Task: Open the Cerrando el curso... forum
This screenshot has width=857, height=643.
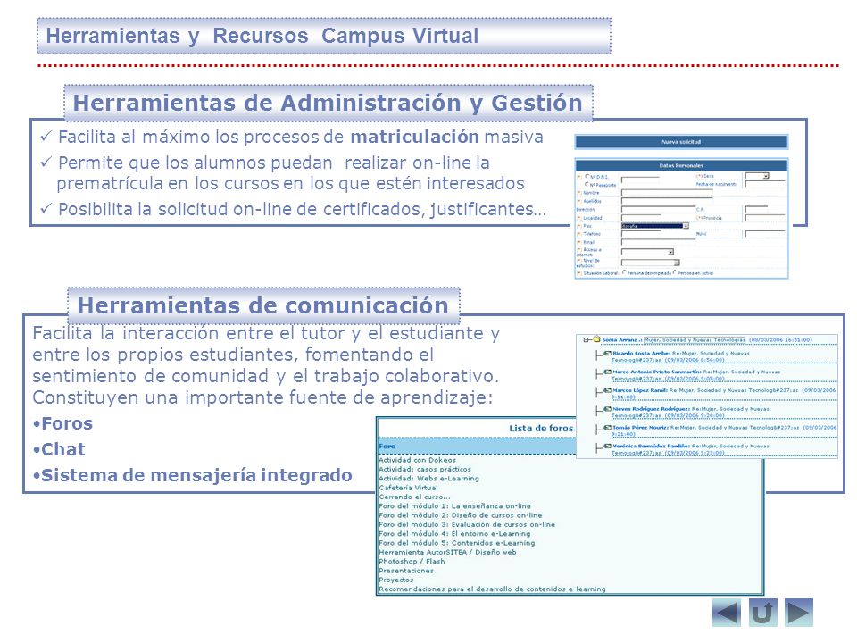Action: pos(415,497)
